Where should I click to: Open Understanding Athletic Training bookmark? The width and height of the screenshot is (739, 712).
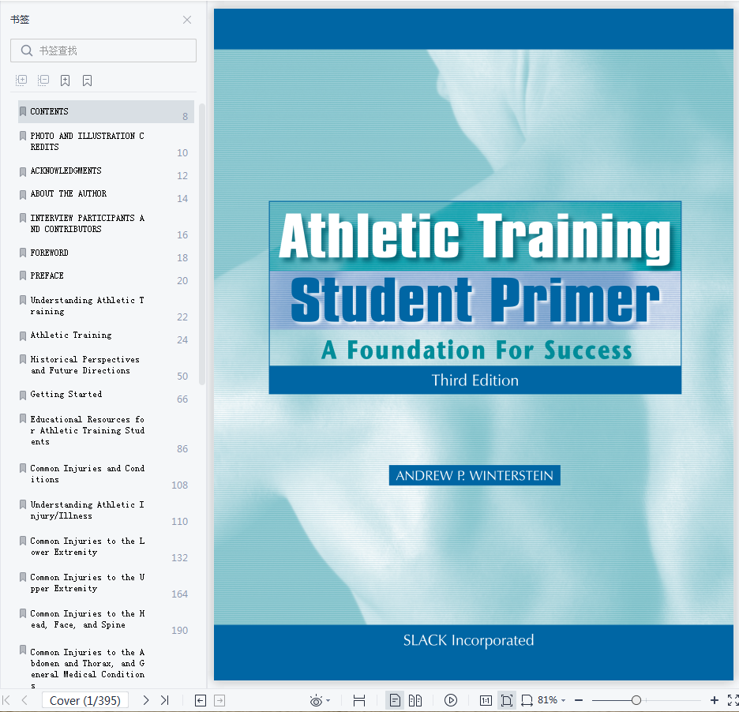pos(106,305)
